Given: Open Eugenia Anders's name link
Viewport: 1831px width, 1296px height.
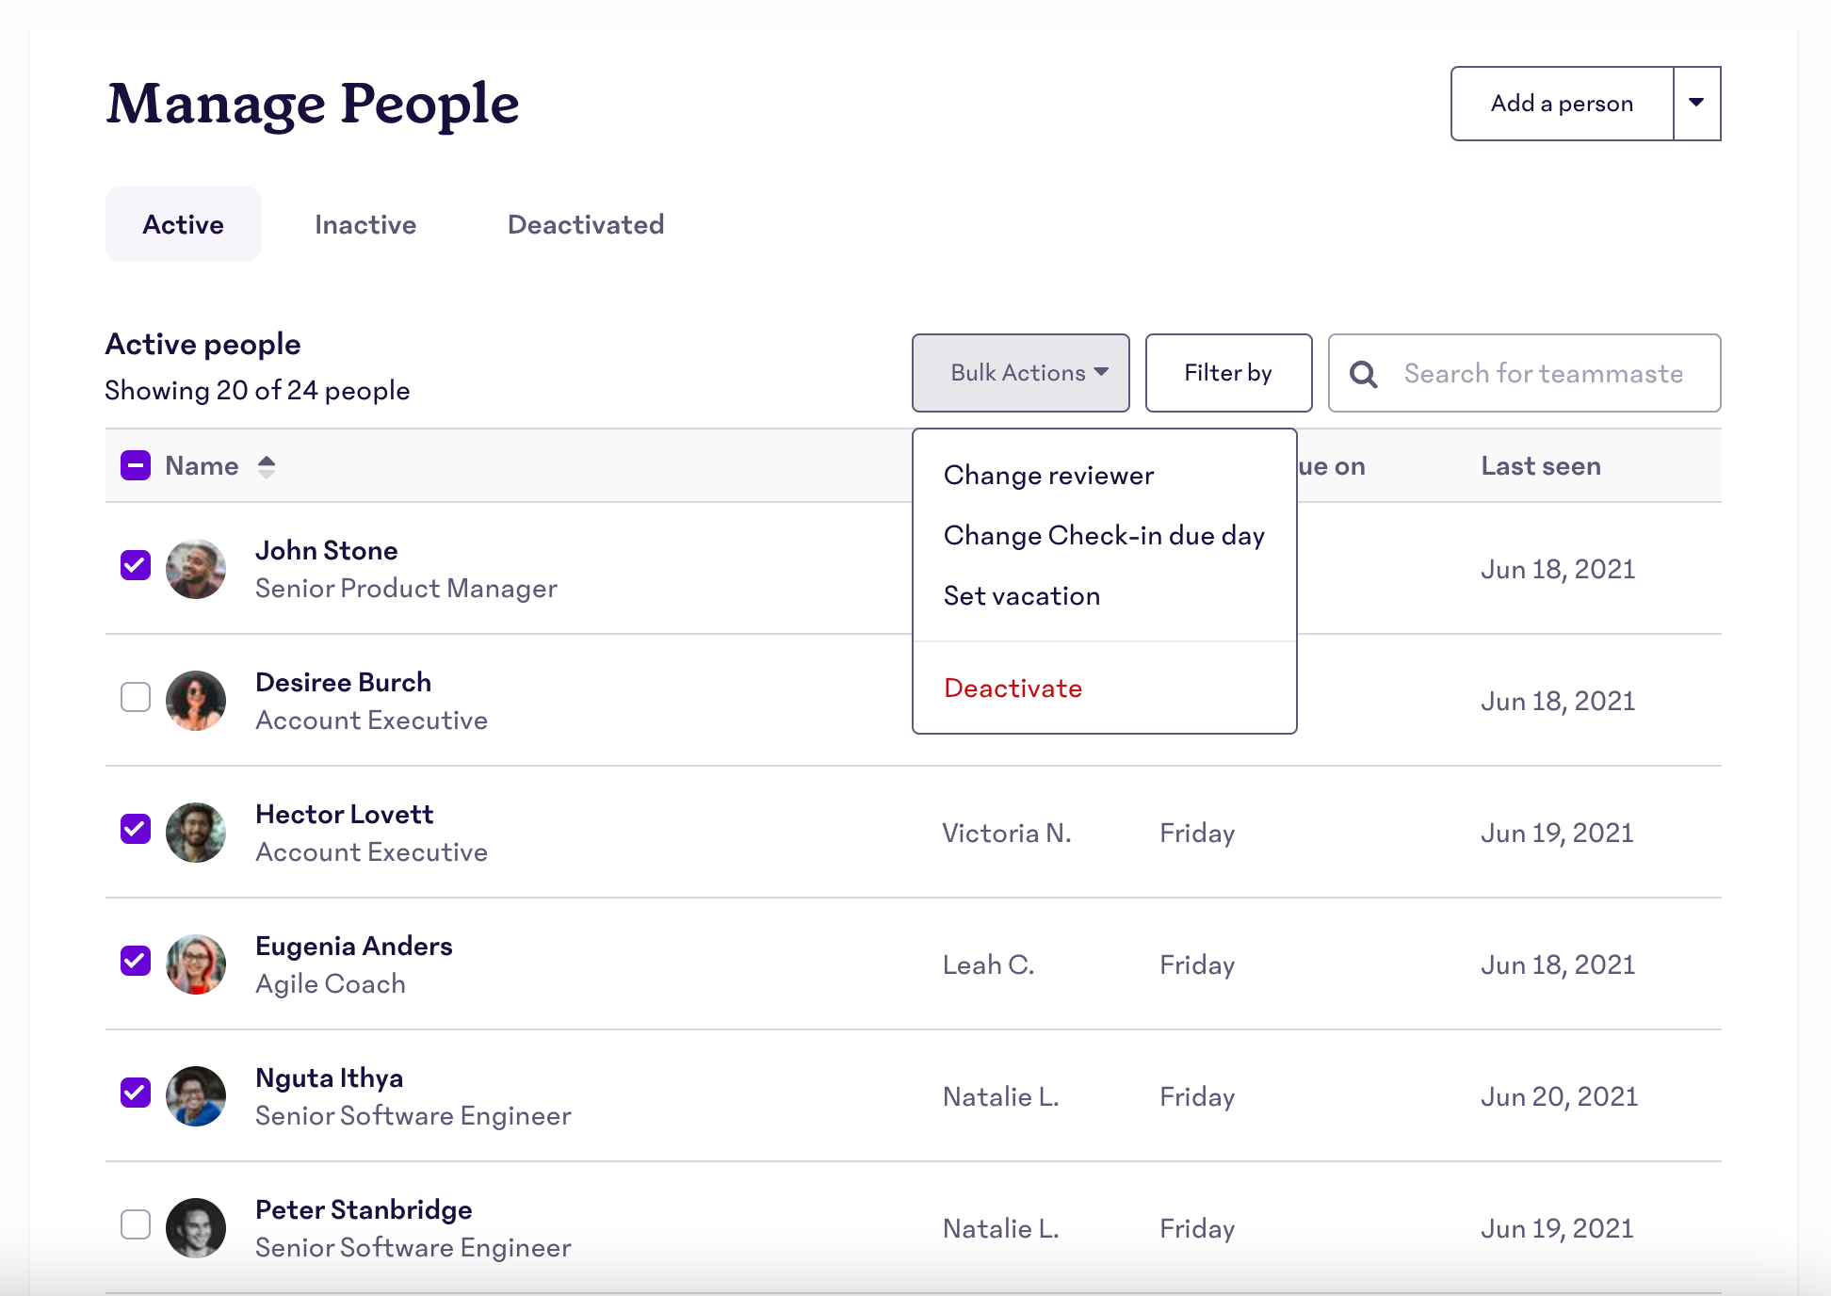Looking at the screenshot, I should (x=354, y=947).
